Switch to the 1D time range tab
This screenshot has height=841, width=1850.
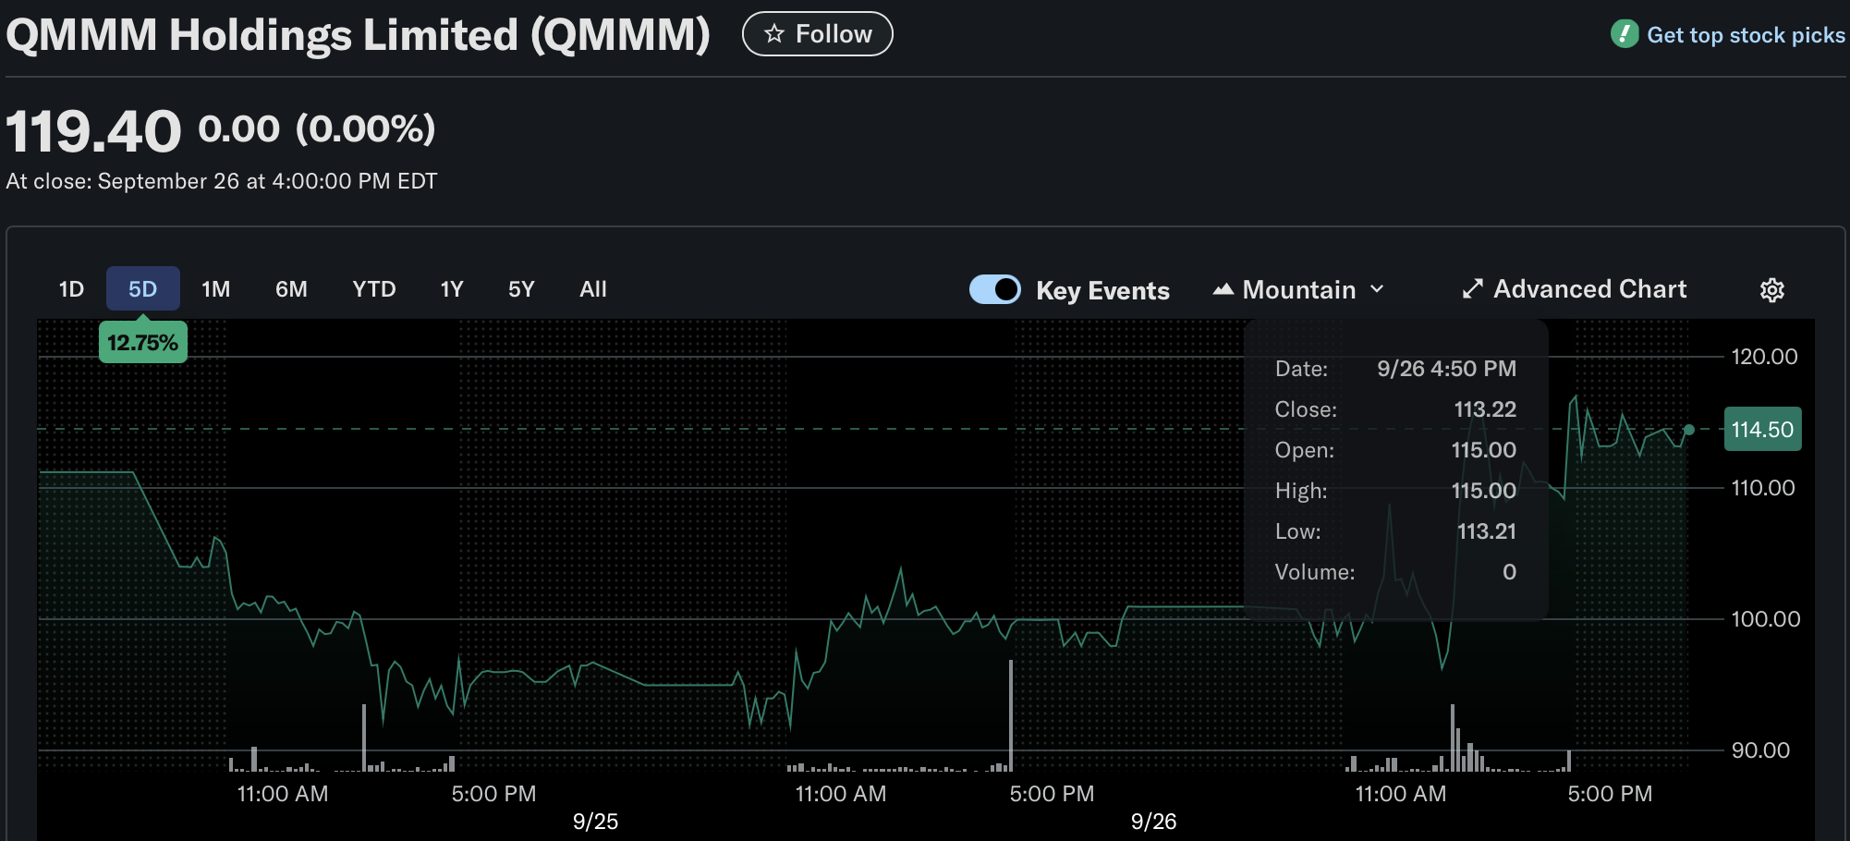[x=70, y=288]
